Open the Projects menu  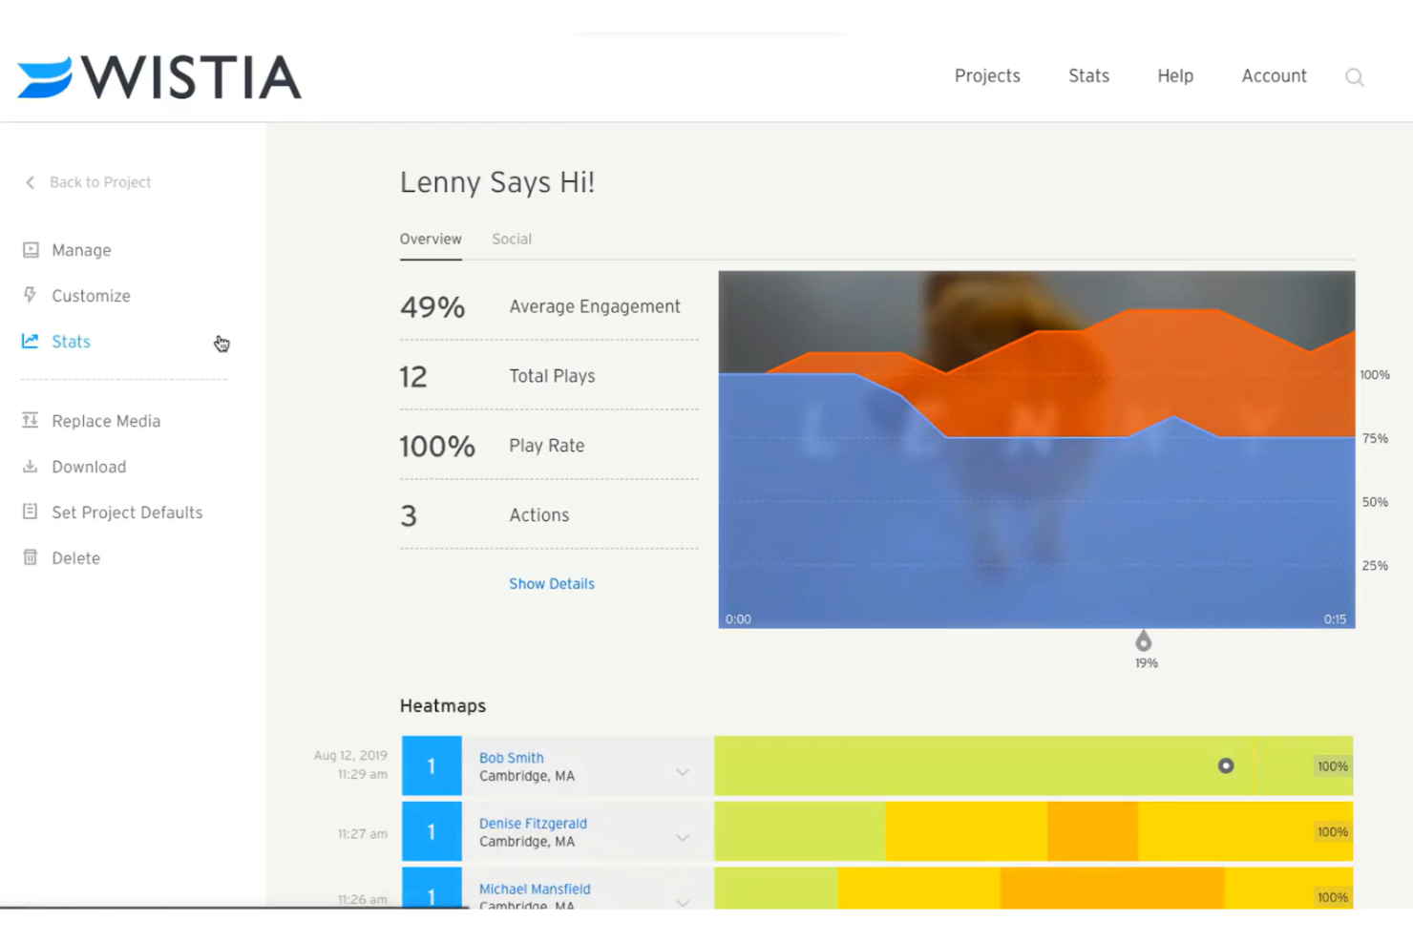[x=987, y=75]
